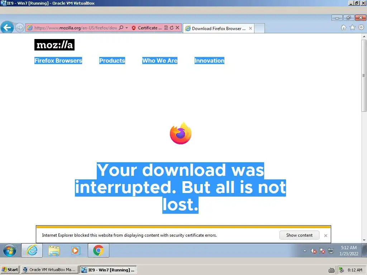
Task: Click the Show content button
Action: pyautogui.click(x=299, y=235)
